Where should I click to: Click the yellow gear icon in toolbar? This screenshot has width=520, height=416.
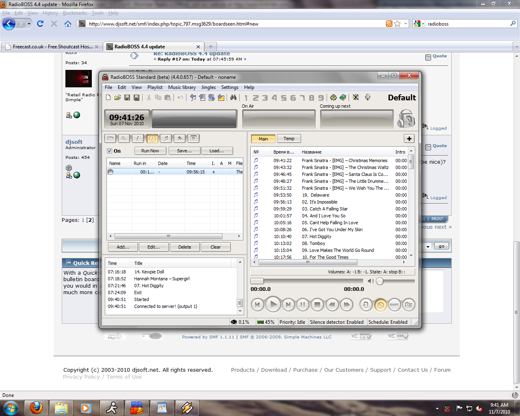point(334,97)
